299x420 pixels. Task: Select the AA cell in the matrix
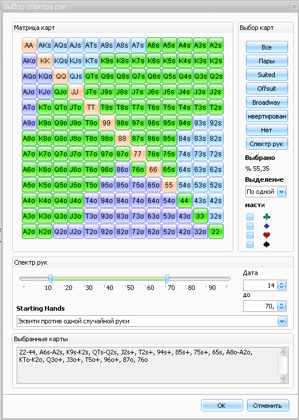pos(29,45)
